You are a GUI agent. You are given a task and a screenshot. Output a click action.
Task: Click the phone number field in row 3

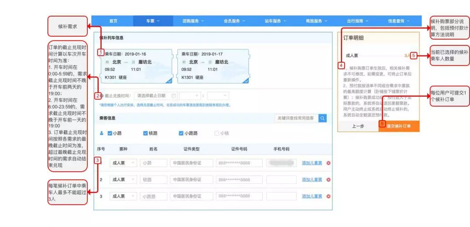coord(281,196)
